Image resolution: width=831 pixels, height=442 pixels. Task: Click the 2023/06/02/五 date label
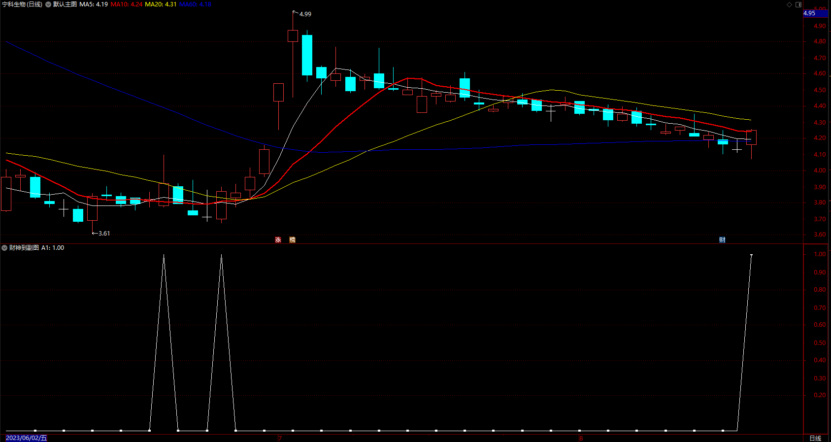27,438
